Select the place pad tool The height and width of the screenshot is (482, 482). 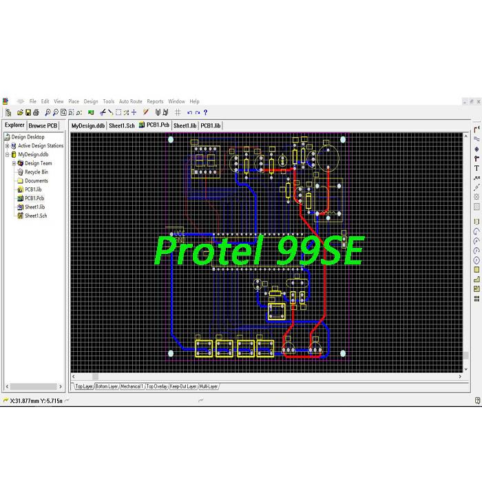(x=476, y=149)
